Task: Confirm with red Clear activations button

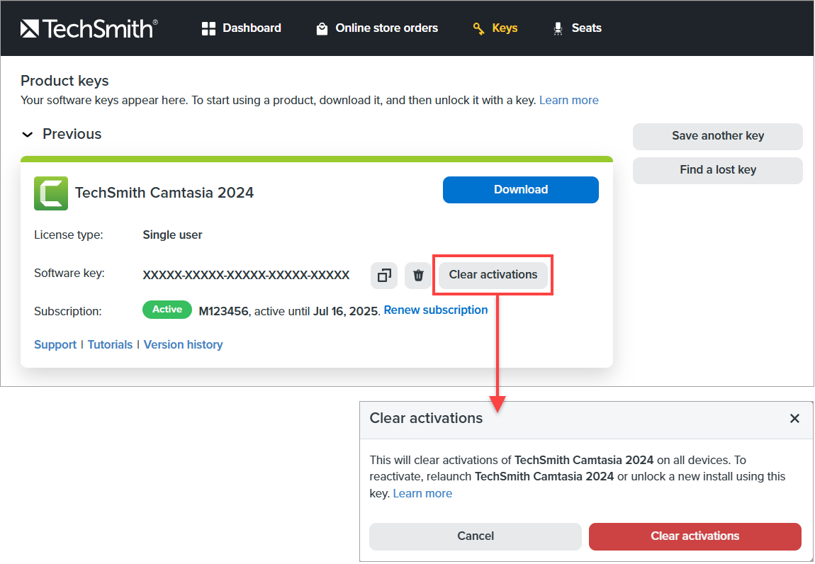Action: [695, 536]
